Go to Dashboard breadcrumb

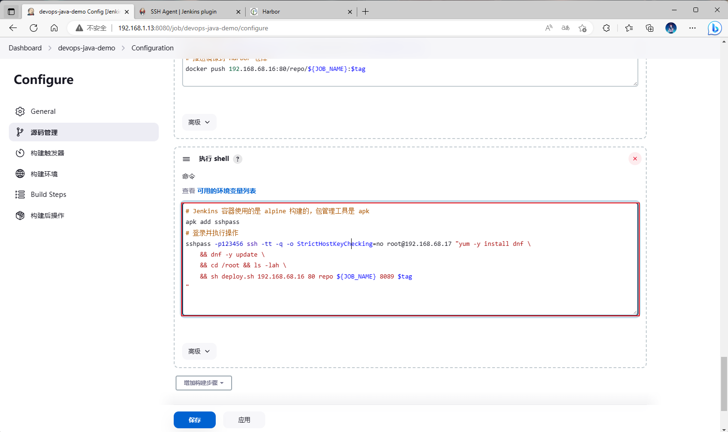click(25, 48)
